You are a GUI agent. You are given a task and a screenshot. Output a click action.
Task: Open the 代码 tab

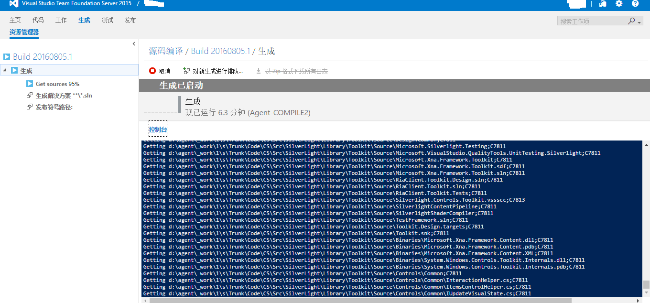(38, 20)
